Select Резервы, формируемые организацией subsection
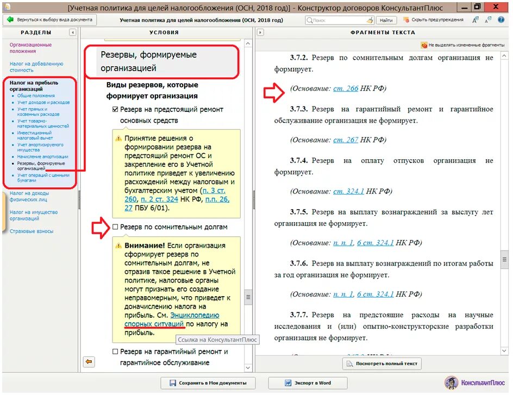The width and height of the screenshot is (513, 395). pos(41,166)
